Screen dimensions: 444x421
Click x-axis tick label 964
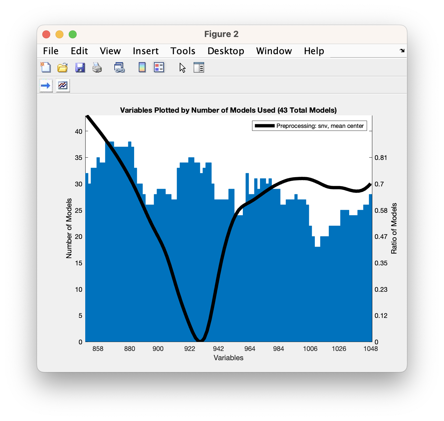[250, 349]
